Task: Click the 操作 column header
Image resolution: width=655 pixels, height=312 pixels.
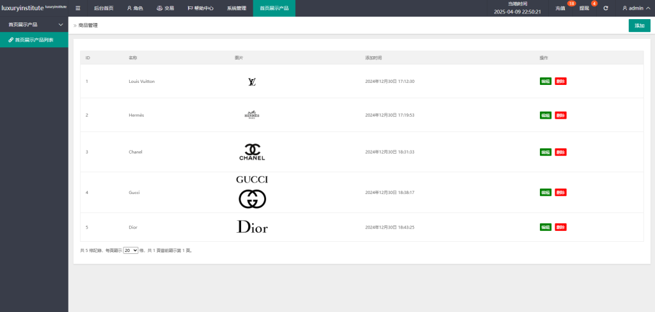Action: [544, 57]
